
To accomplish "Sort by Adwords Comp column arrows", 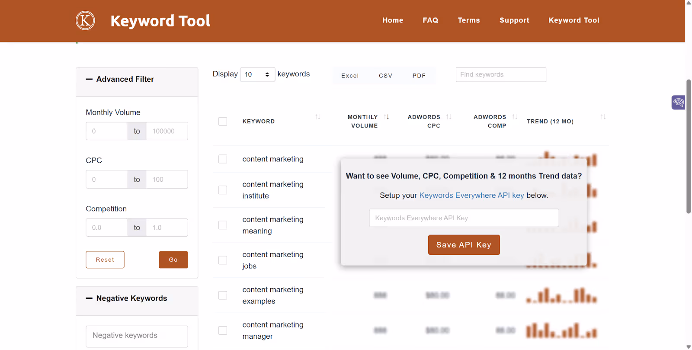I will click(515, 117).
